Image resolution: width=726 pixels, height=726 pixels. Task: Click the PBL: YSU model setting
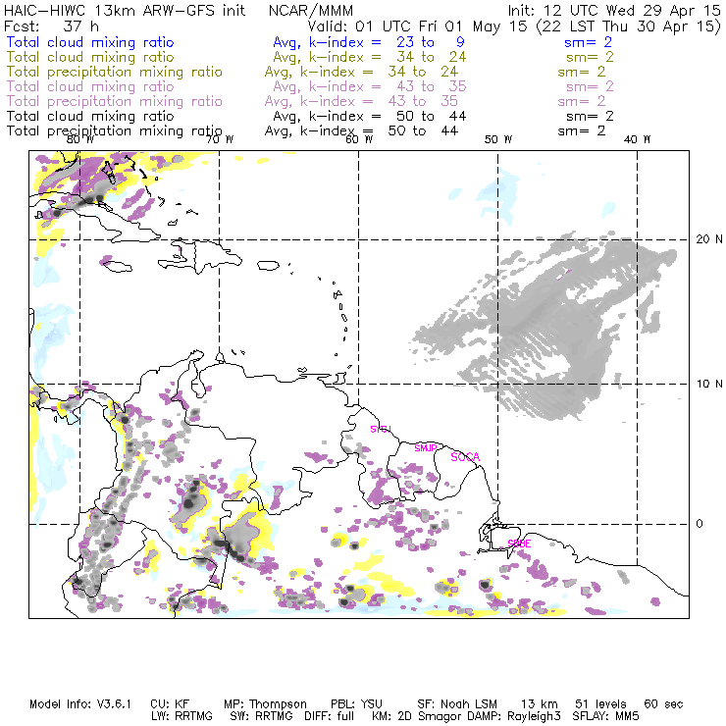pyautogui.click(x=356, y=704)
